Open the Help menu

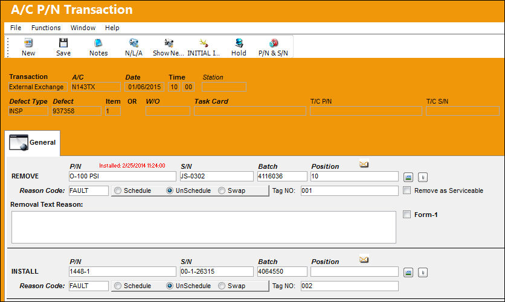[x=112, y=28]
